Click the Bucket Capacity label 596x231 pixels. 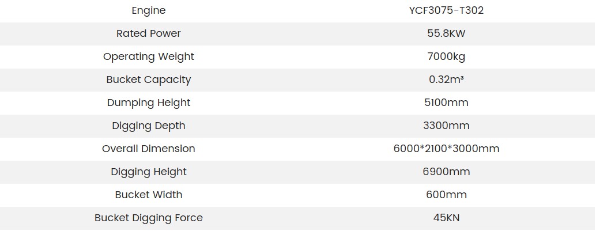[x=149, y=79]
